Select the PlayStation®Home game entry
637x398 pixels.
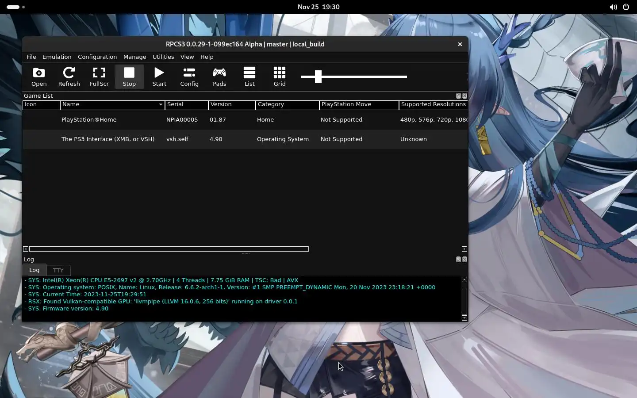click(x=89, y=120)
